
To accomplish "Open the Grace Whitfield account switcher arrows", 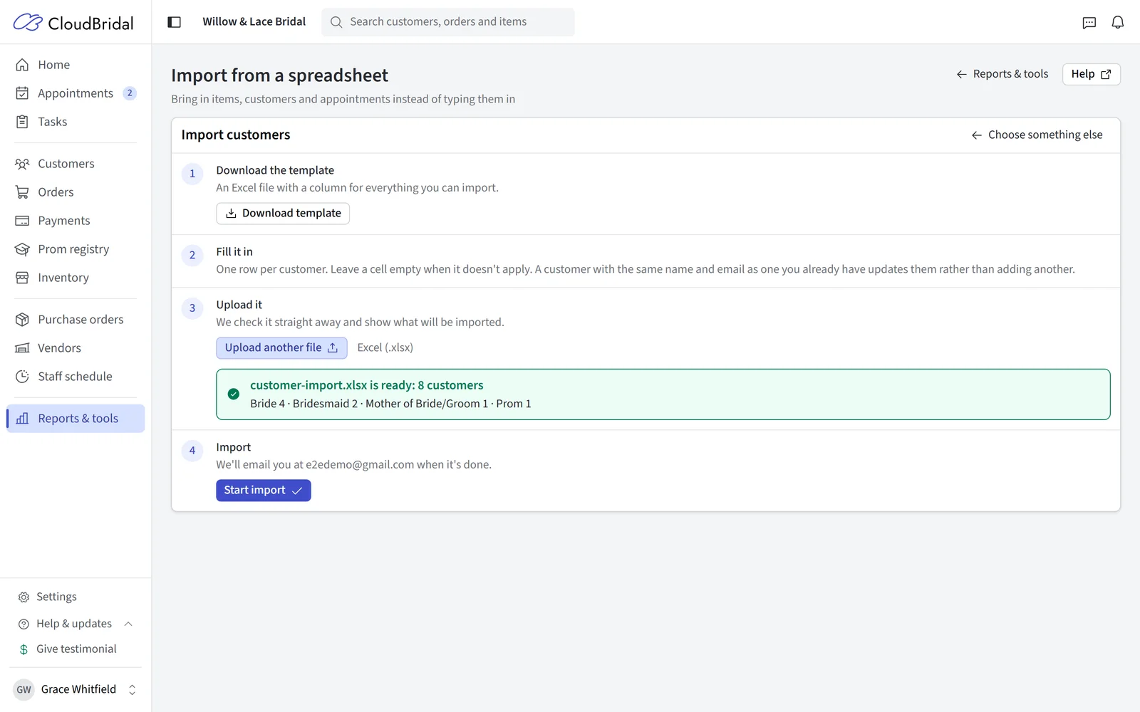I will pyautogui.click(x=132, y=689).
